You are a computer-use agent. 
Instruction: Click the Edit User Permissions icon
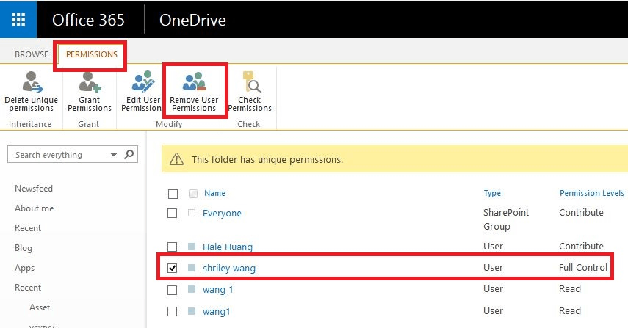pyautogui.click(x=142, y=81)
